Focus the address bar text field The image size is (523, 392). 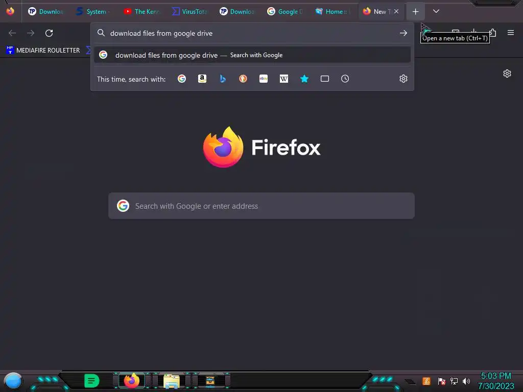pos(252,33)
